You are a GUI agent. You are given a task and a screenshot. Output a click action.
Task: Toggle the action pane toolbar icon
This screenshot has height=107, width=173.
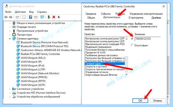35,17
